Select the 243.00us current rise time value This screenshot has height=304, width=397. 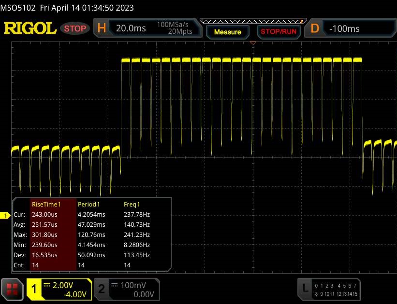44,215
